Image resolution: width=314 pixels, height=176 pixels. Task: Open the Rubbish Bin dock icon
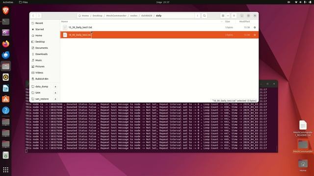(5, 155)
